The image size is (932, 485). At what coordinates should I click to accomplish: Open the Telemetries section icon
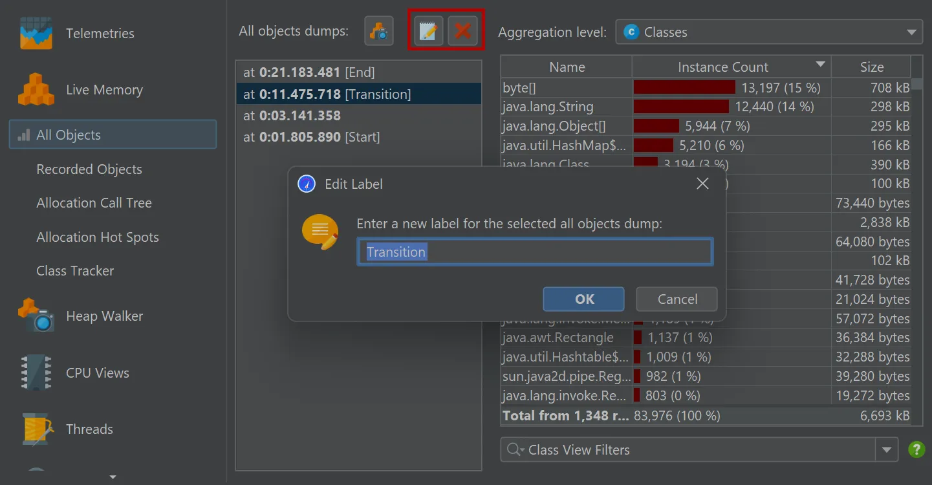[36, 34]
